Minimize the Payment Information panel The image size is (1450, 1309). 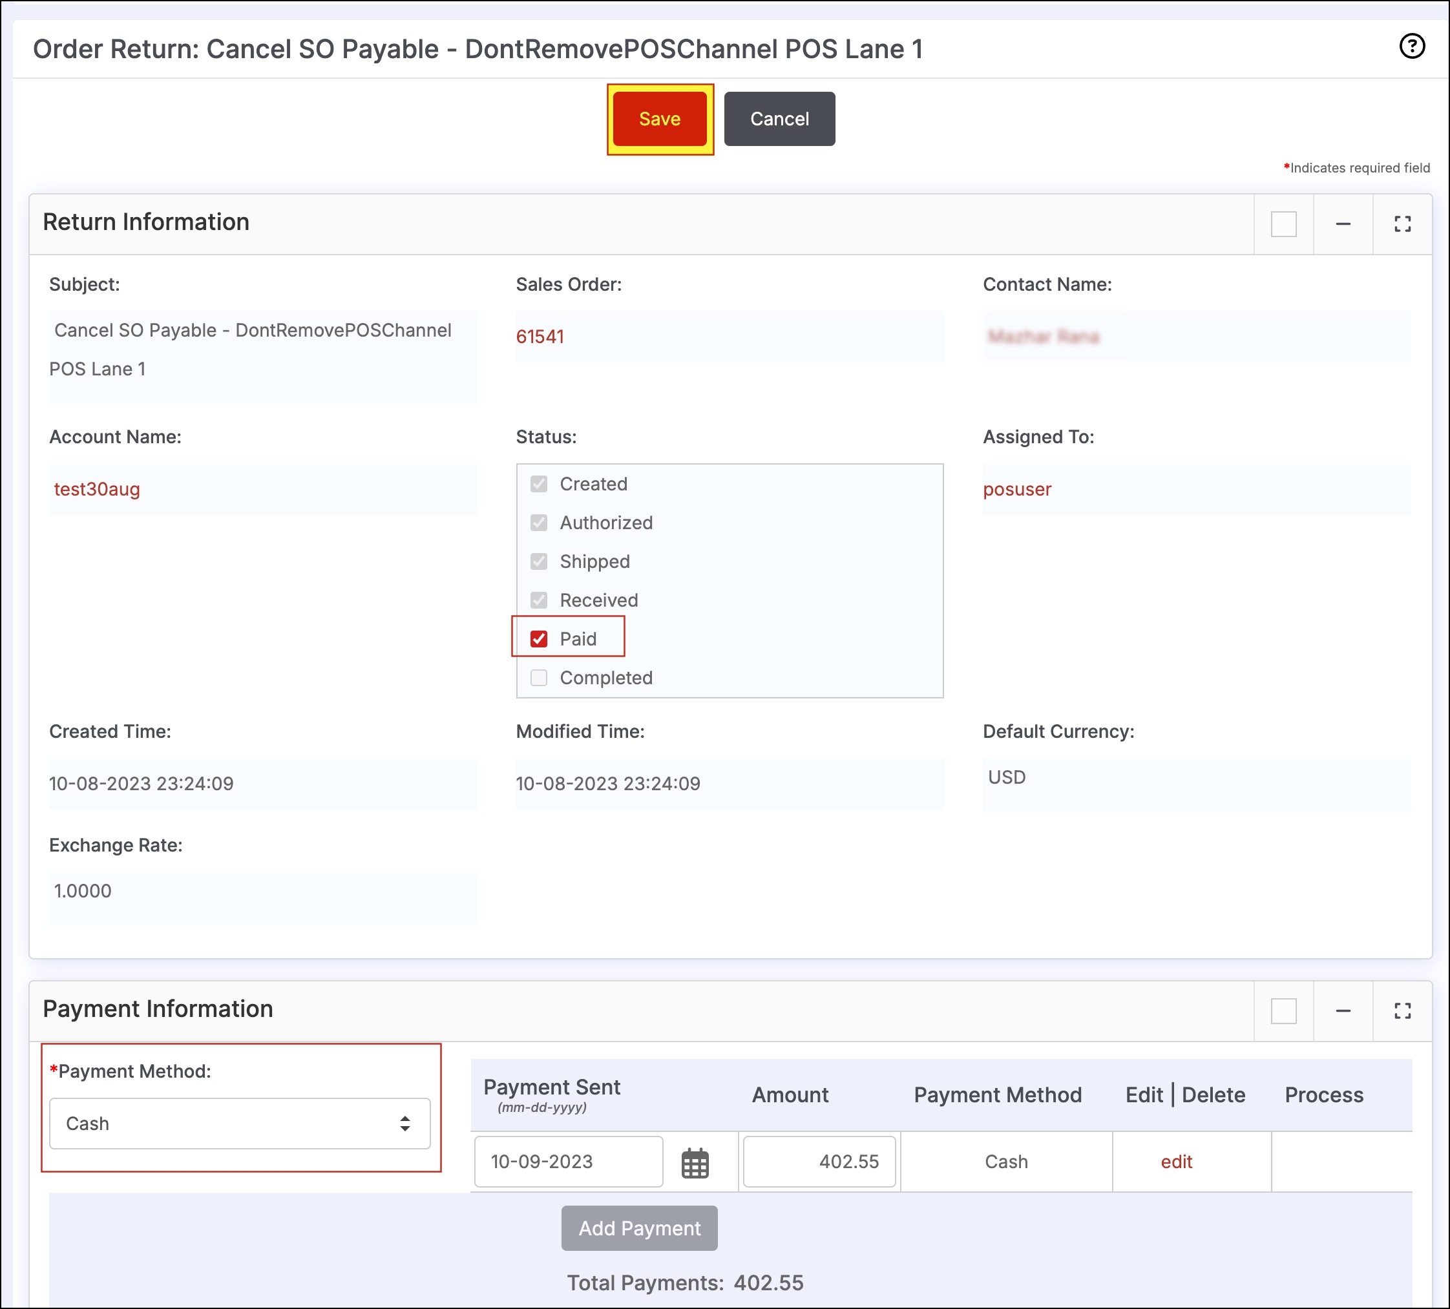pos(1343,1011)
